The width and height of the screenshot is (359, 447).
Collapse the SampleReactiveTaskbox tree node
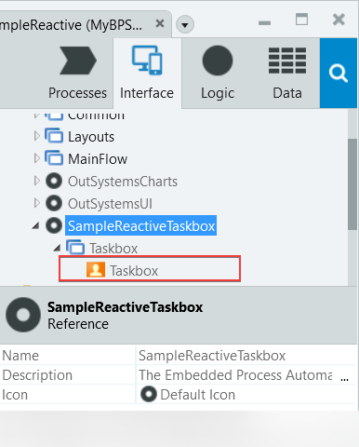(35, 226)
